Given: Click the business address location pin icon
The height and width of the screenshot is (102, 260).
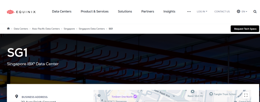Looking at the screenshot, I should point(17,96).
